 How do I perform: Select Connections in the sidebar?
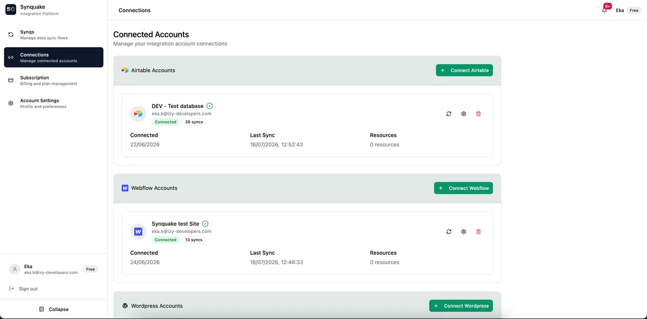pyautogui.click(x=54, y=57)
